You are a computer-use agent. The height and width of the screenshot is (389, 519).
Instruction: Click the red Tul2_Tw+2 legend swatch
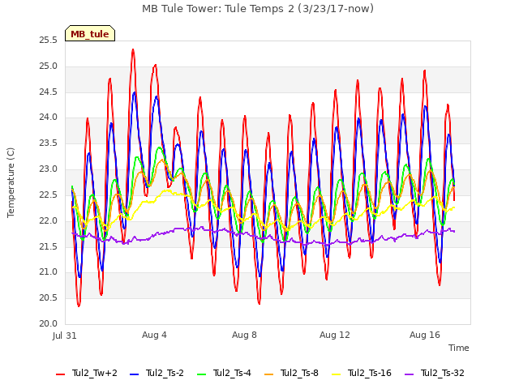[61, 374]
